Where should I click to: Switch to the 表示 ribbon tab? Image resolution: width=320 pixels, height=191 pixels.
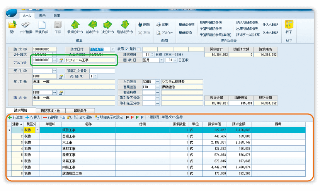pos(43,16)
